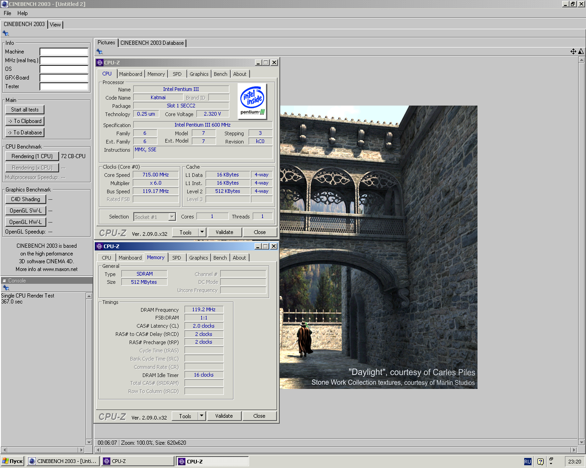Click the CINEBENCH title bar app icon
The height and width of the screenshot is (468, 586).
pyautogui.click(x=4, y=4)
